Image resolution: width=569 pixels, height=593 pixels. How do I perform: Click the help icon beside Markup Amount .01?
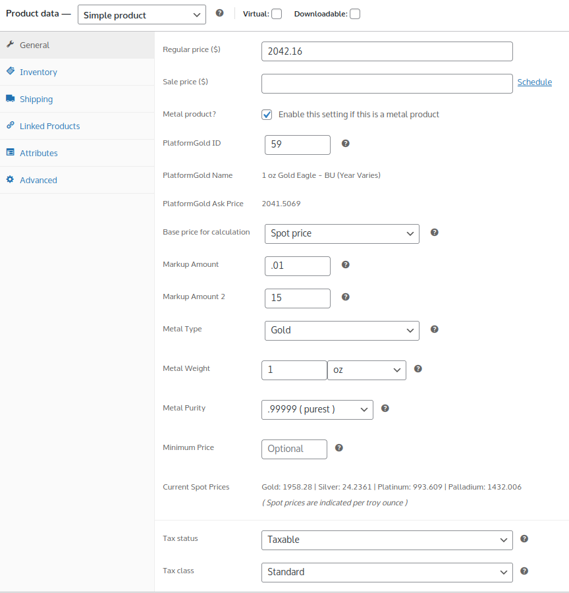click(346, 265)
